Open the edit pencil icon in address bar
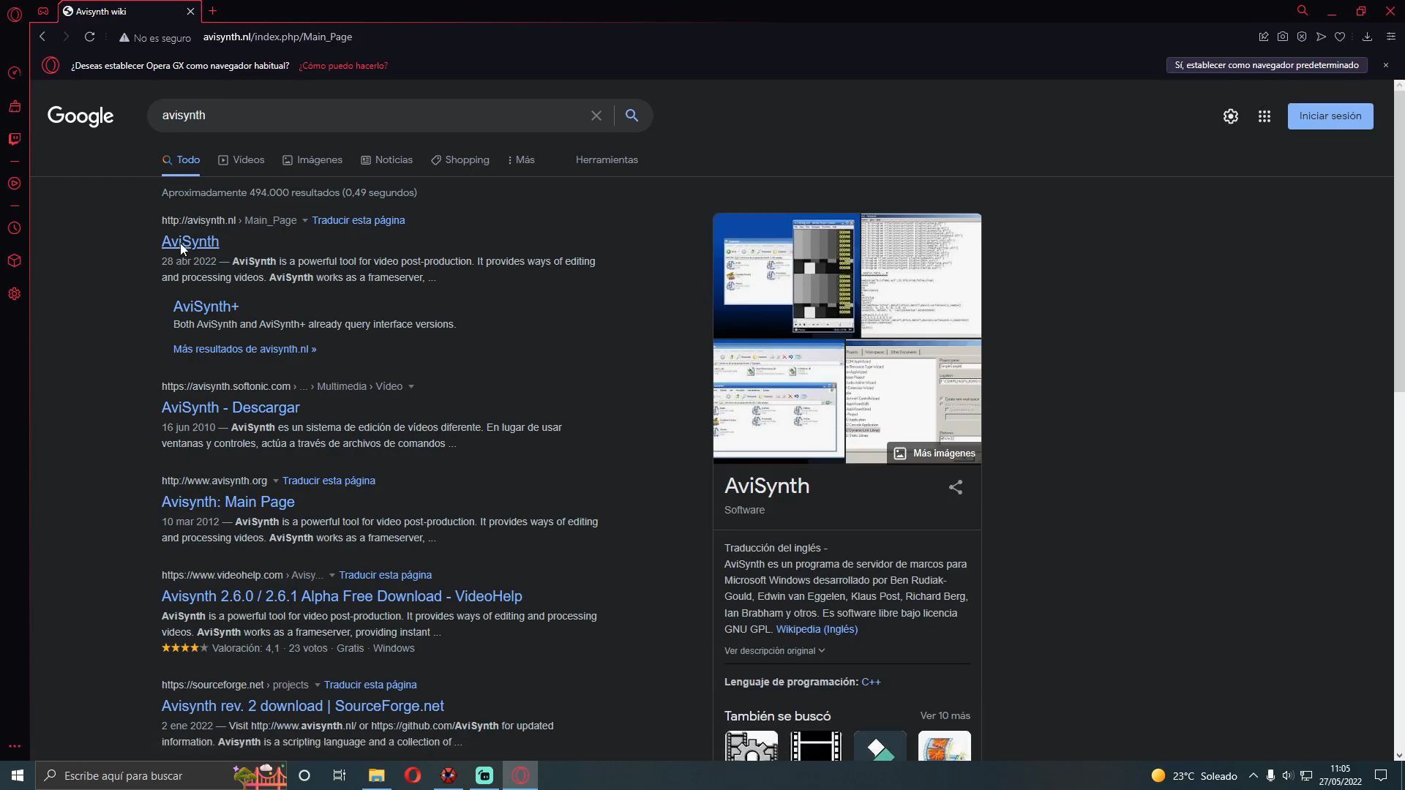1405x790 pixels. [1264, 37]
